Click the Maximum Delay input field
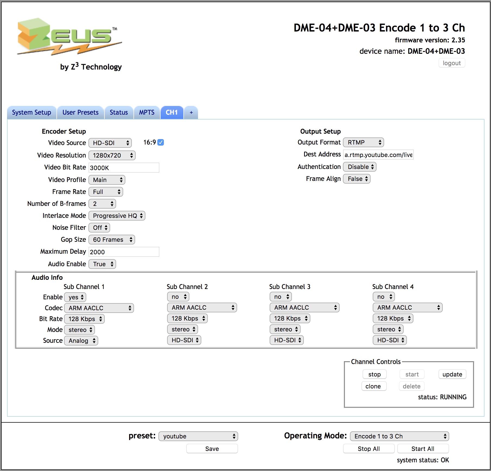491x471 pixels. point(124,252)
